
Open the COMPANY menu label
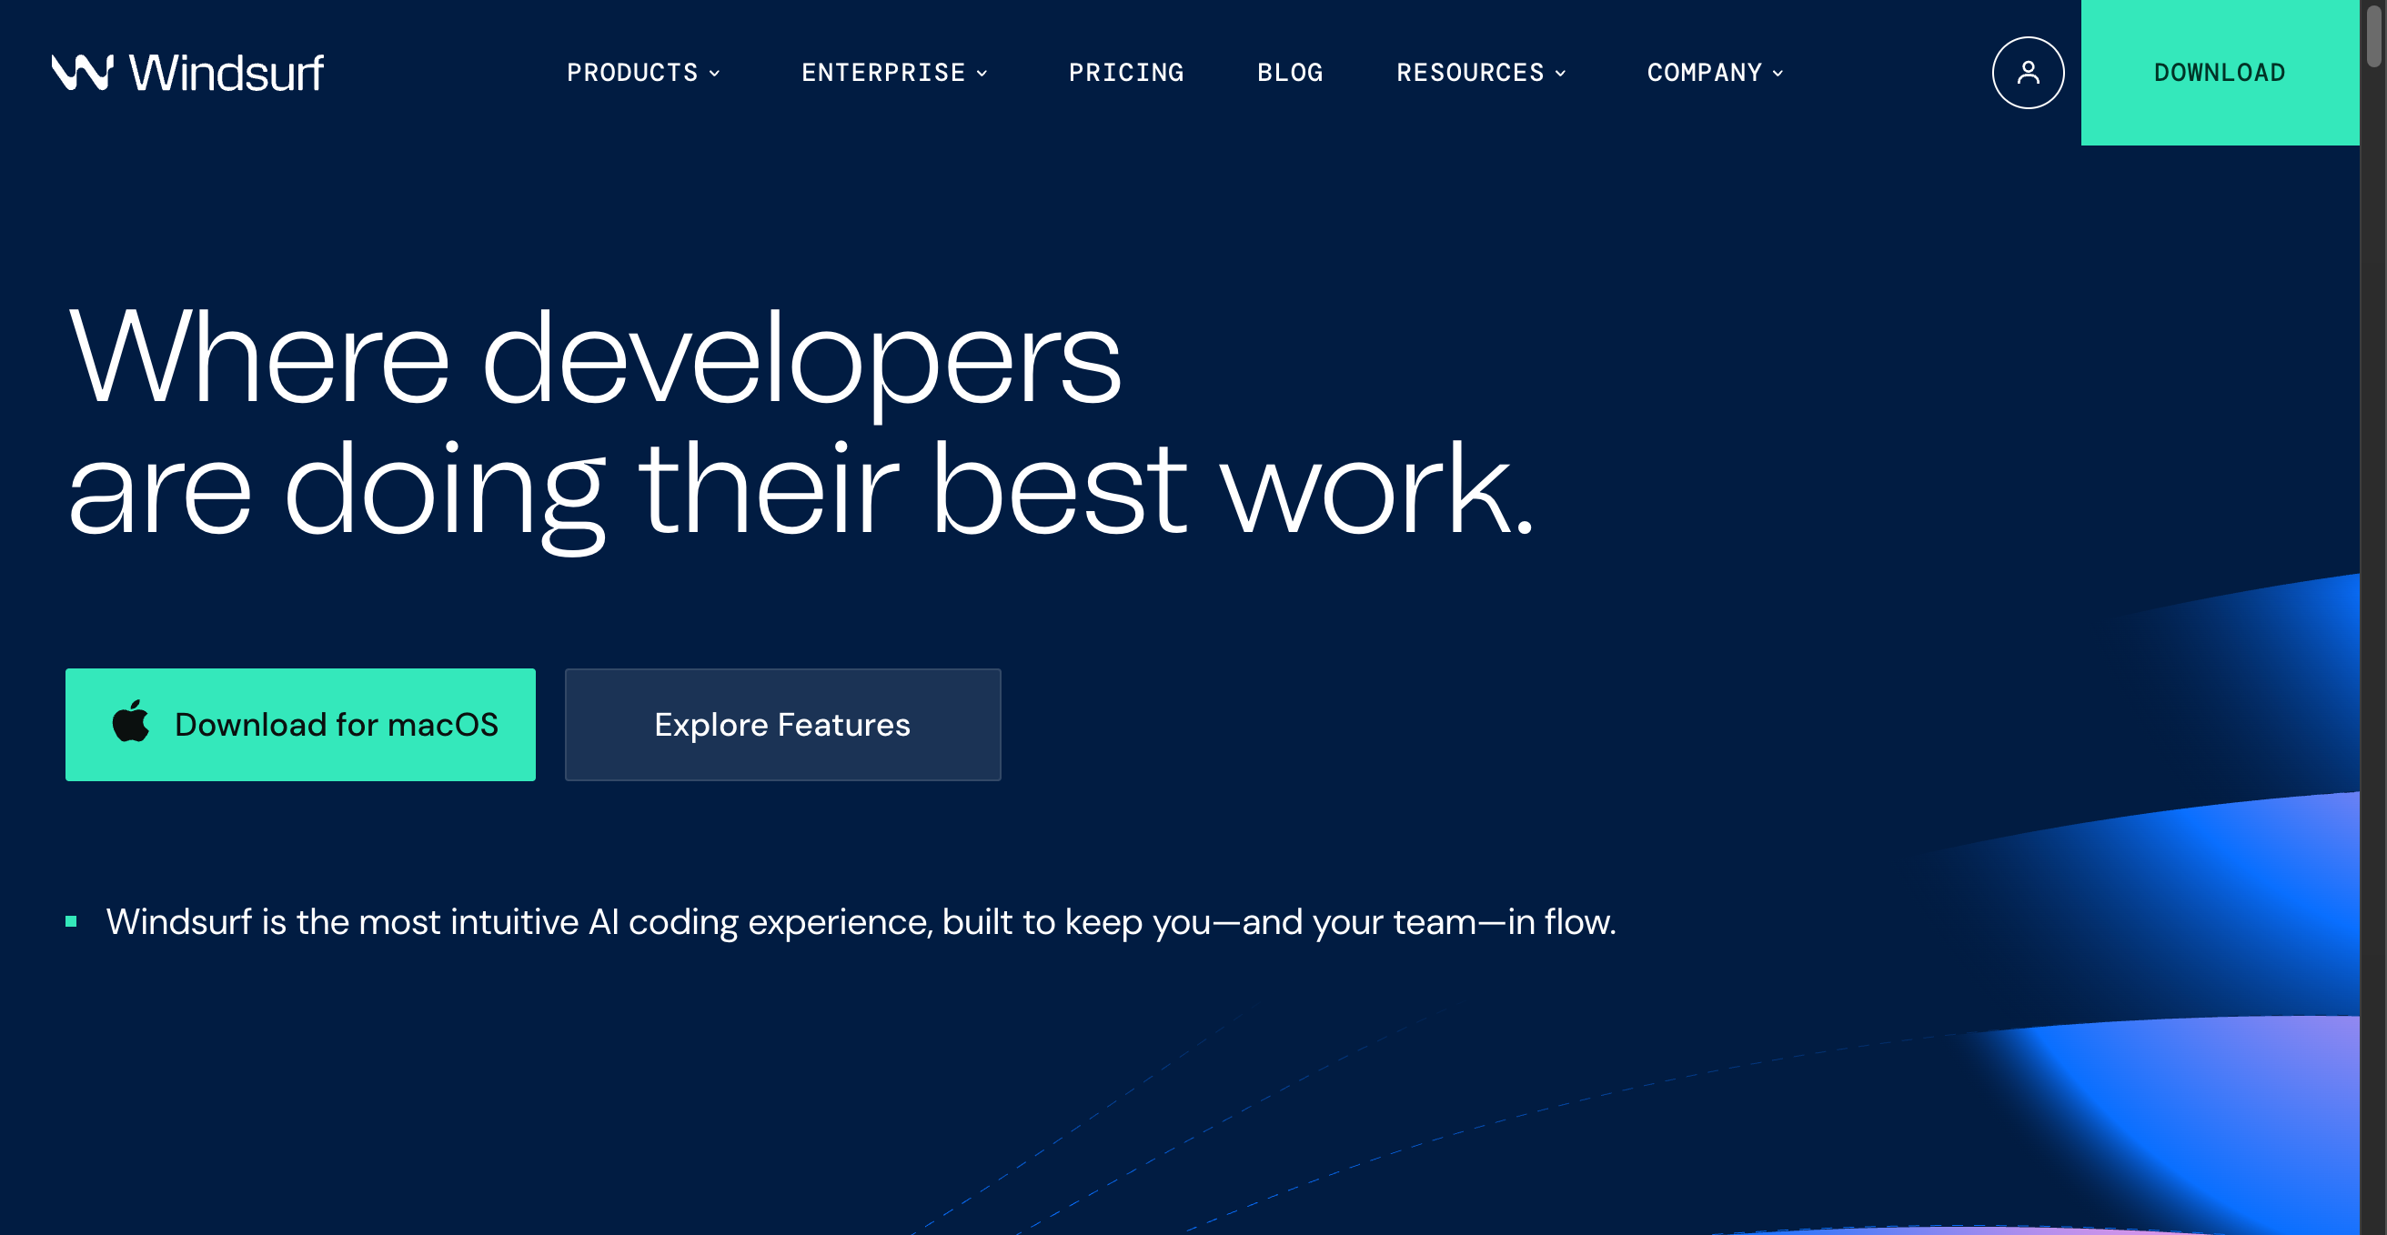[x=1705, y=72]
